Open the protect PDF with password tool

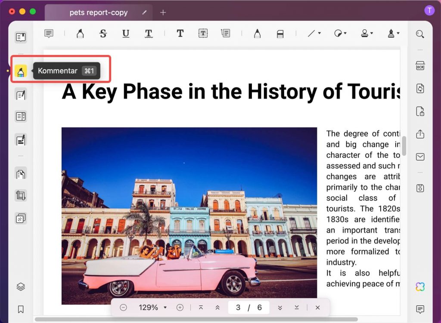pos(420,111)
